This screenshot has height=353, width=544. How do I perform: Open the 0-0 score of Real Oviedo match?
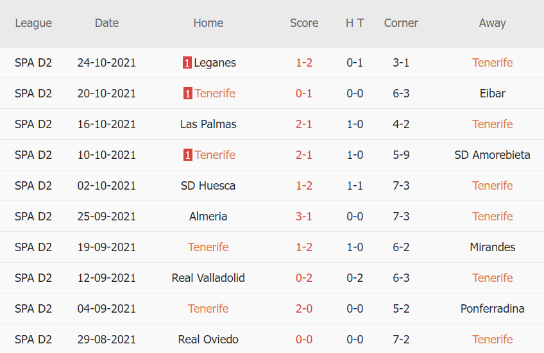pyautogui.click(x=304, y=340)
